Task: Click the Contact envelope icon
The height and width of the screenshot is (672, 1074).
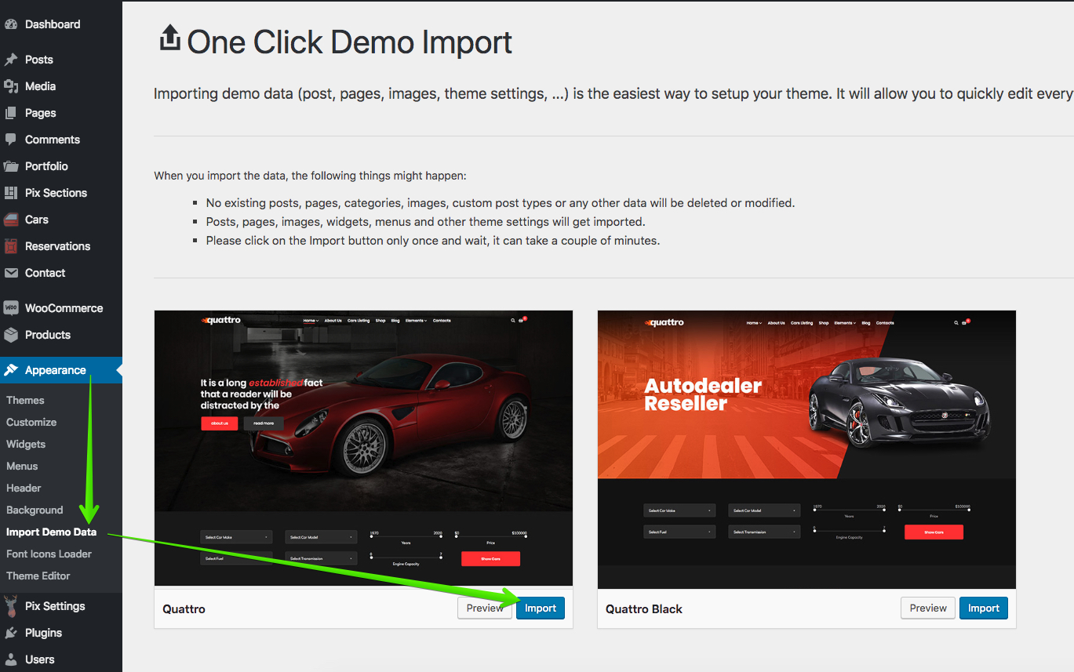Action: click(11, 273)
